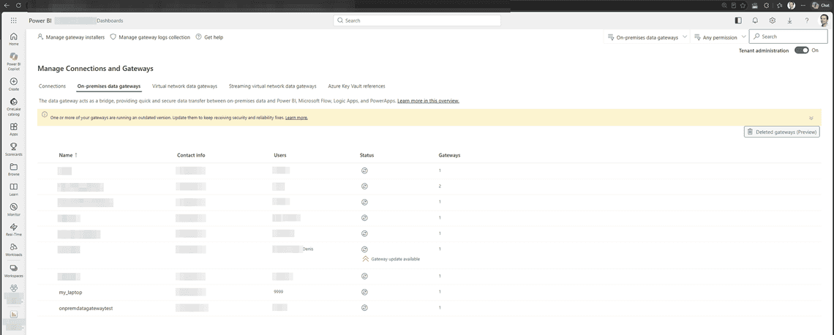Switch to the Connections tab
This screenshot has width=834, height=335.
click(52, 86)
